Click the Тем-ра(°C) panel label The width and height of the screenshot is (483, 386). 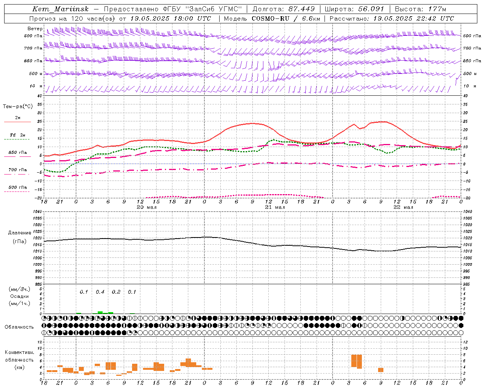18,107
